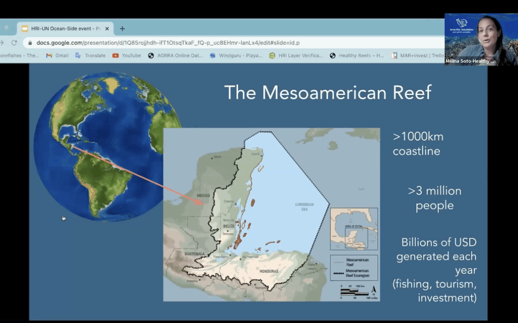Switch to the HRI-UN Ocean-Side event tab
518x323 pixels.
coord(62,28)
